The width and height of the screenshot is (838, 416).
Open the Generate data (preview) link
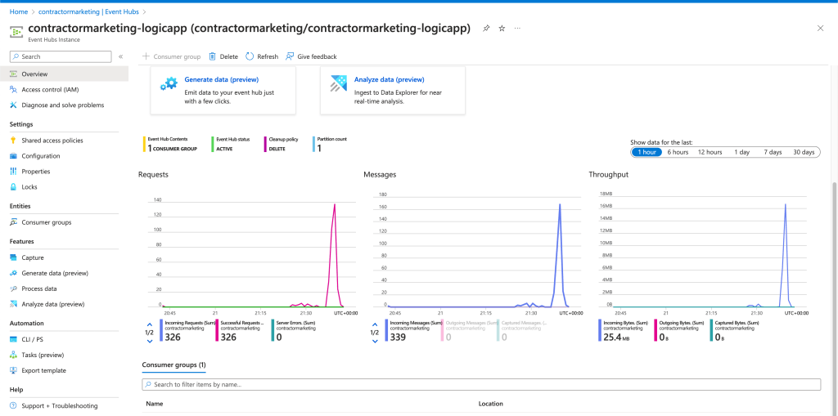[x=221, y=79]
